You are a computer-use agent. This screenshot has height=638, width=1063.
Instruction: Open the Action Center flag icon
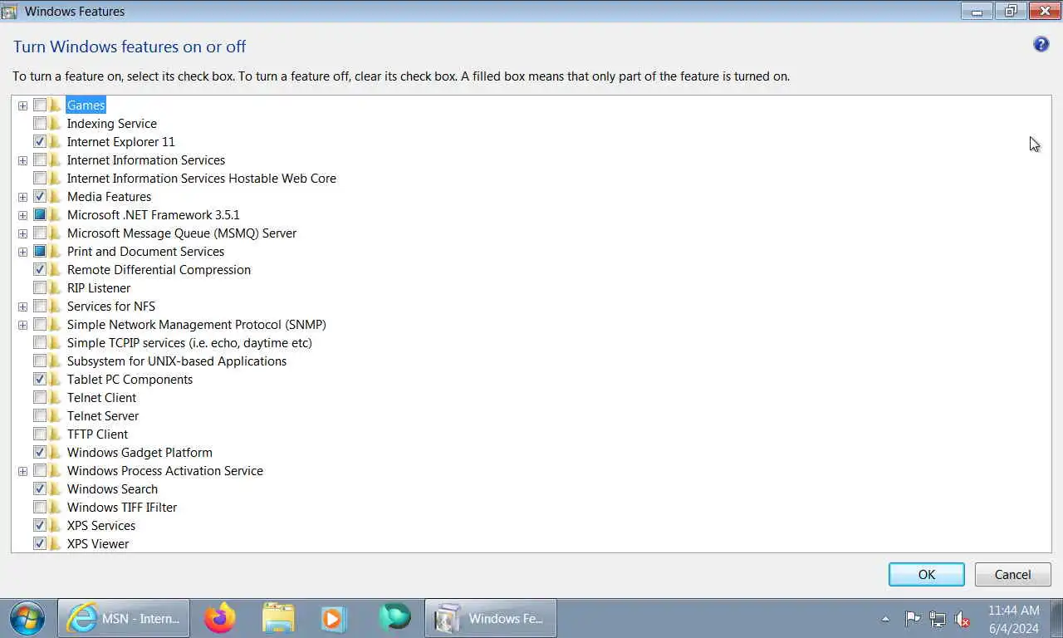[912, 619]
